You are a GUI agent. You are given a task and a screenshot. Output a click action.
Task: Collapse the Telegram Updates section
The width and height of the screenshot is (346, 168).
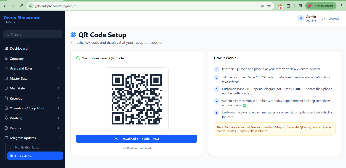(x=59, y=138)
